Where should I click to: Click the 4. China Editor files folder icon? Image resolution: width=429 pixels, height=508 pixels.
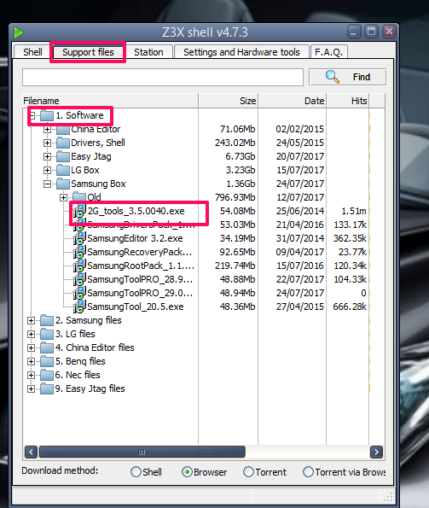coord(47,347)
